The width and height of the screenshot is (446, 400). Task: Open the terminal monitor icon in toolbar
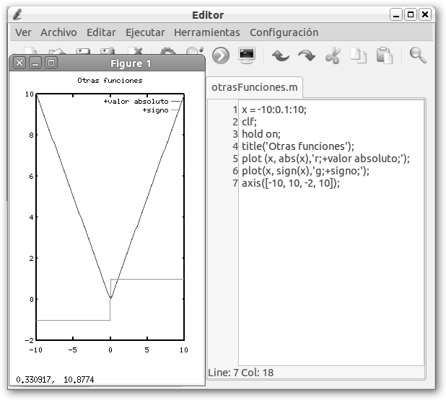coord(247,56)
